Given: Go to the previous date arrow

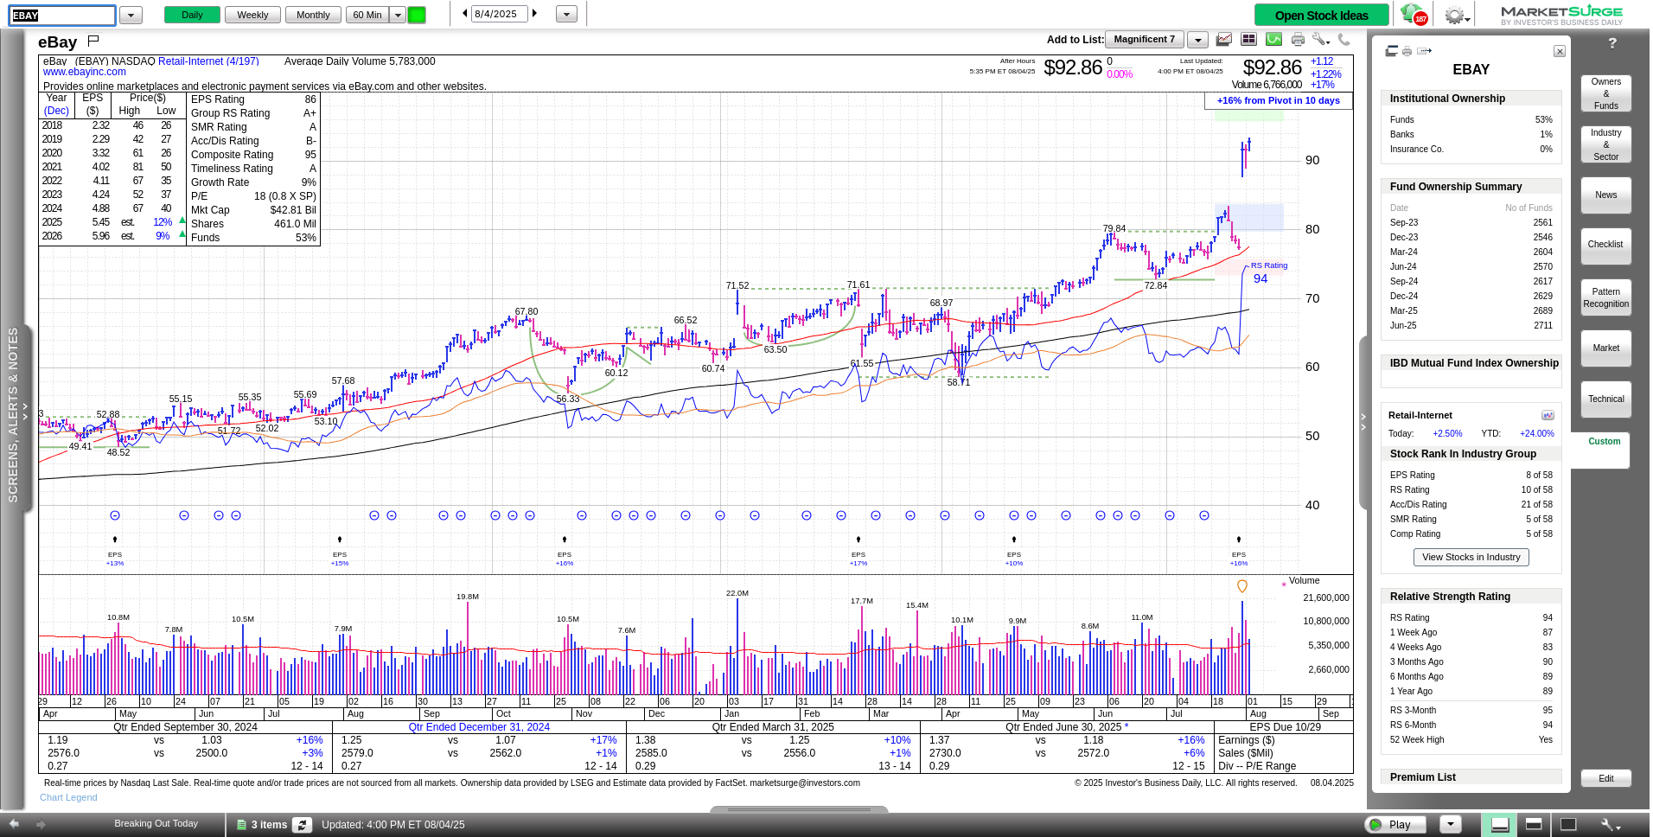Looking at the screenshot, I should 464,14.
